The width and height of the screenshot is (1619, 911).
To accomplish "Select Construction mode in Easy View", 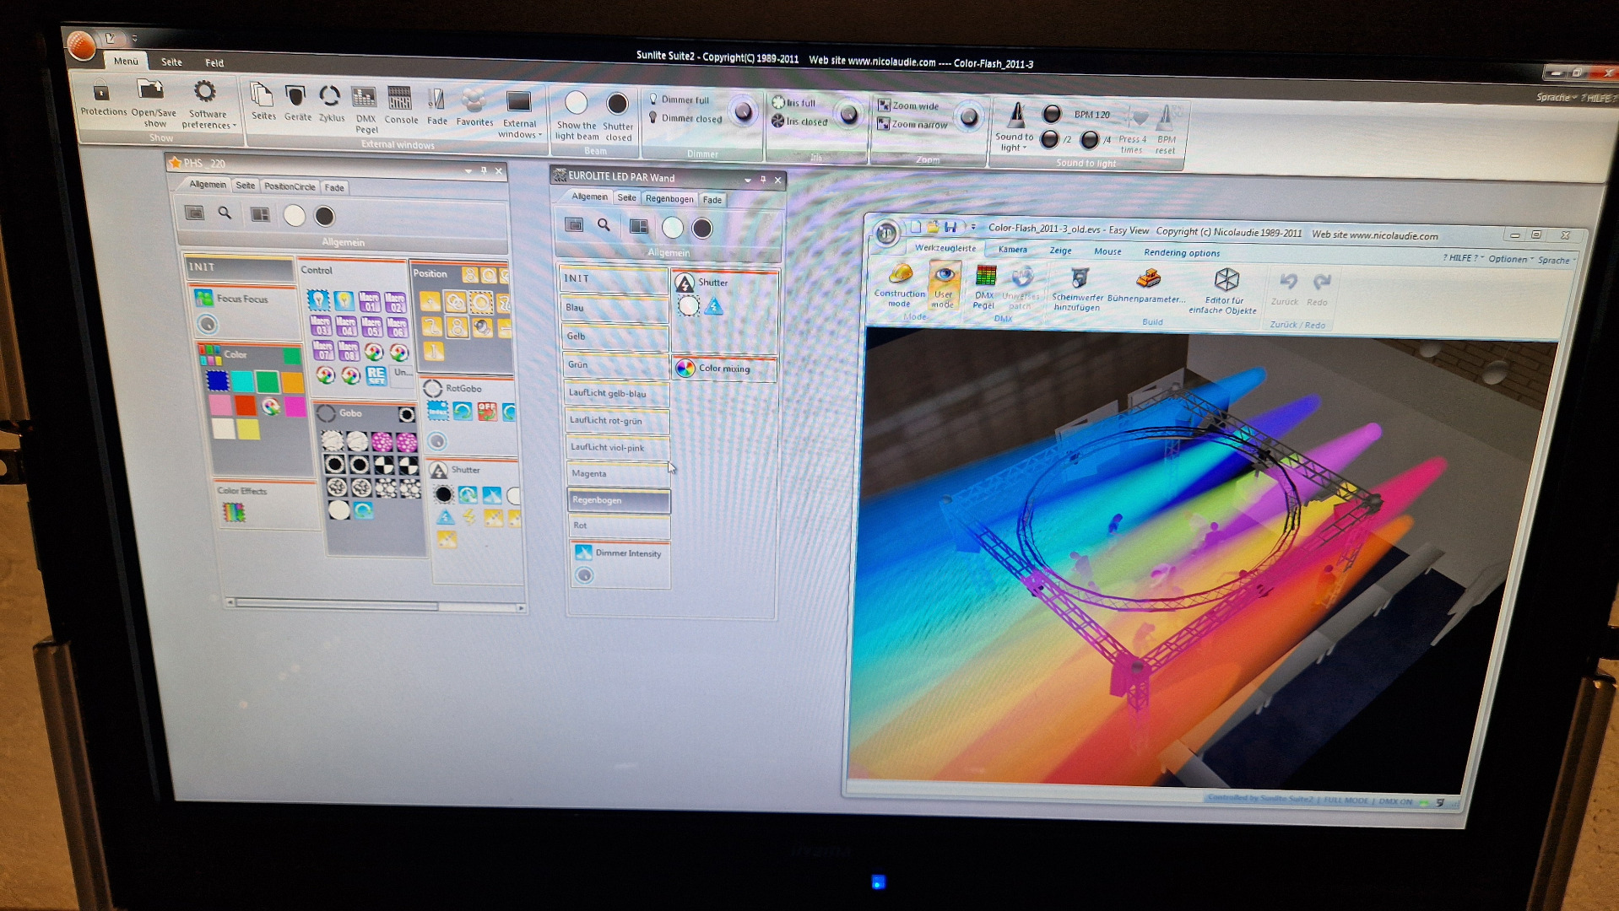I will coord(900,275).
